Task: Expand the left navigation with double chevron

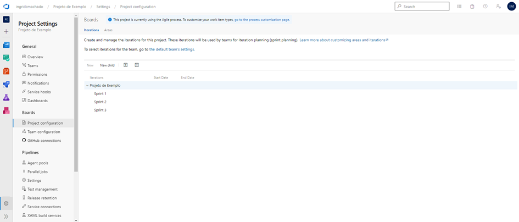Action: coord(7,217)
